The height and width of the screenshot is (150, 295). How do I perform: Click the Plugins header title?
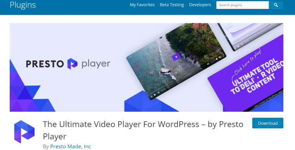point(23,5)
